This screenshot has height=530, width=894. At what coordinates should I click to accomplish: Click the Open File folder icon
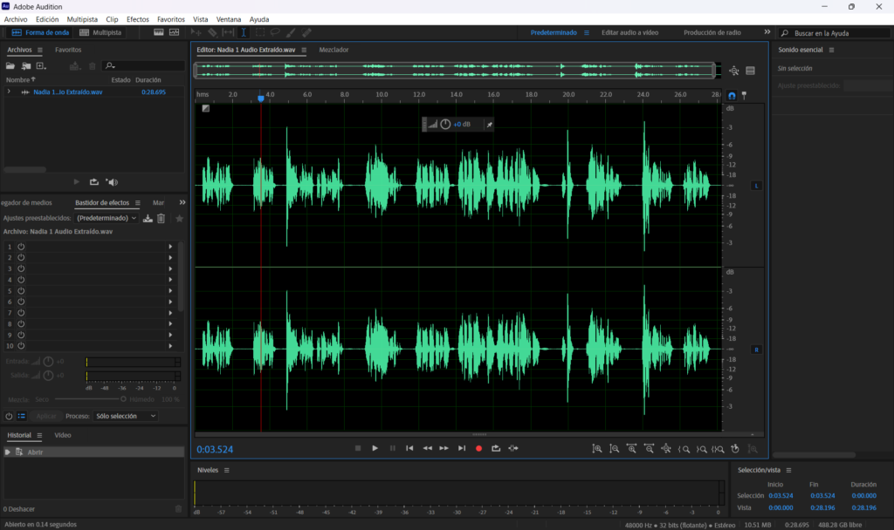click(10, 66)
